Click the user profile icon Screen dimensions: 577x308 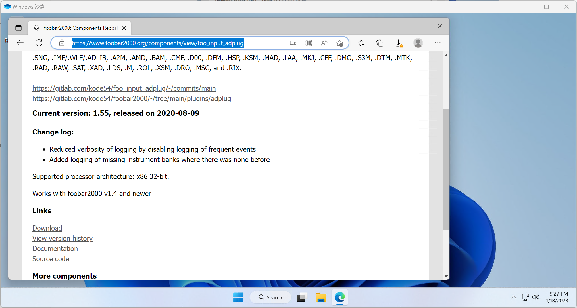(418, 43)
